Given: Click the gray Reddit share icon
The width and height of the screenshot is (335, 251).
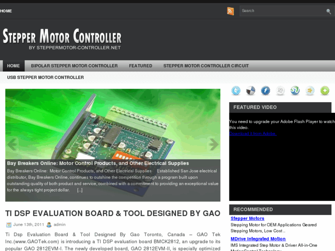Looking at the screenshot, I should tap(280, 91).
